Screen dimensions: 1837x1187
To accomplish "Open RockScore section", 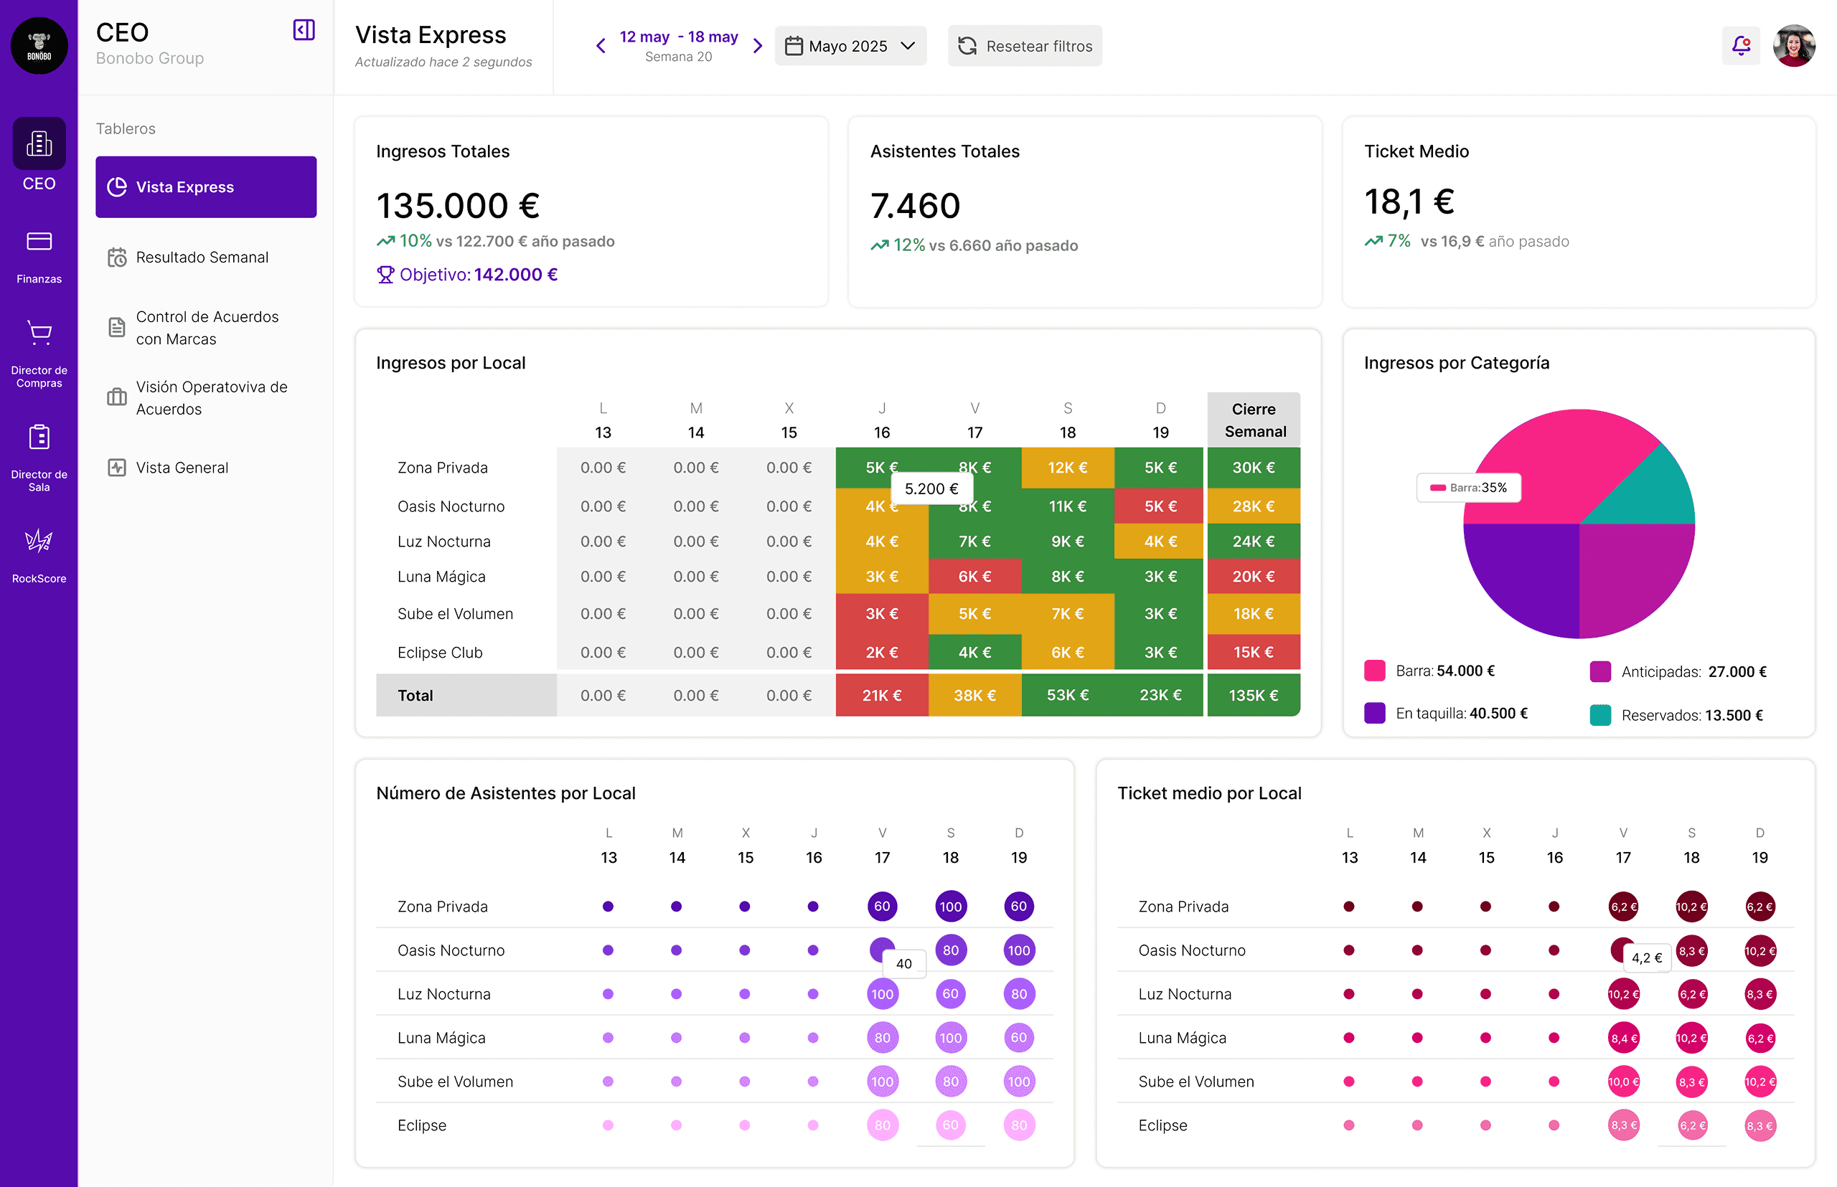I will 39,556.
